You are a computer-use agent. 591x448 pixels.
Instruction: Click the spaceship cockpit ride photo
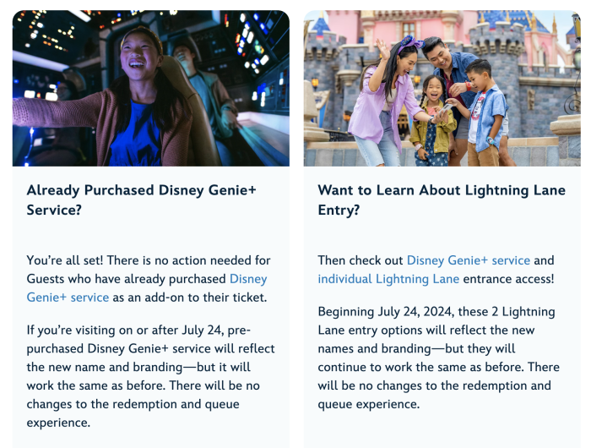coord(151,88)
